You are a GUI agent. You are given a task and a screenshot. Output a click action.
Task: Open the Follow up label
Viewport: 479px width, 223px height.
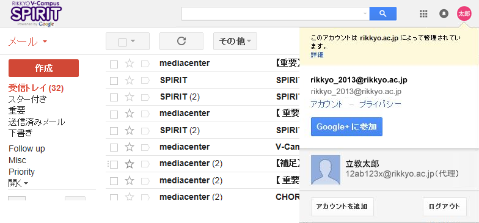coord(27,149)
